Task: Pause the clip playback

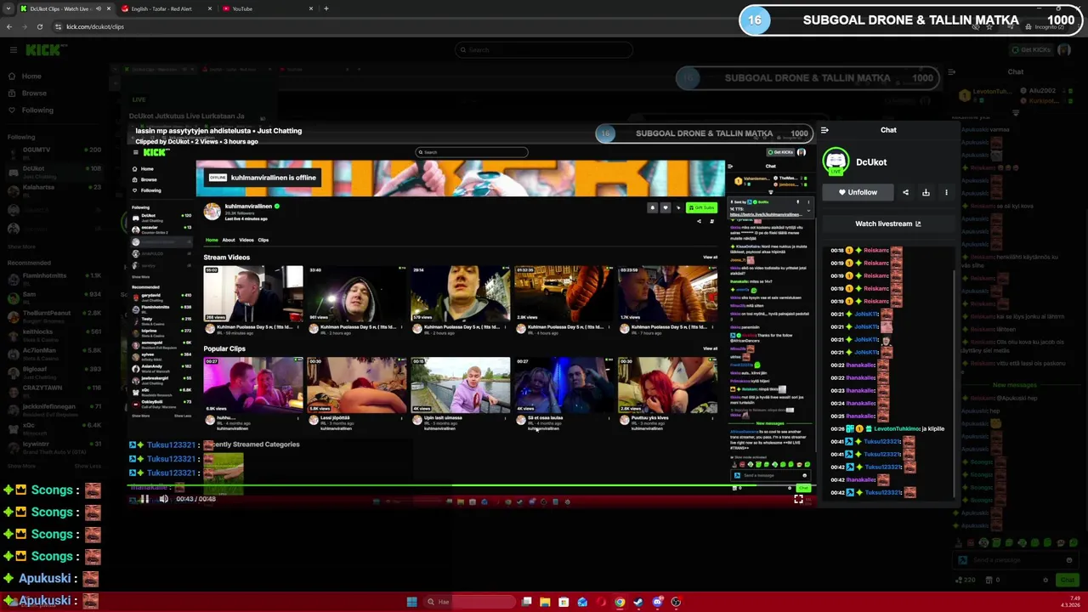Action: point(145,499)
